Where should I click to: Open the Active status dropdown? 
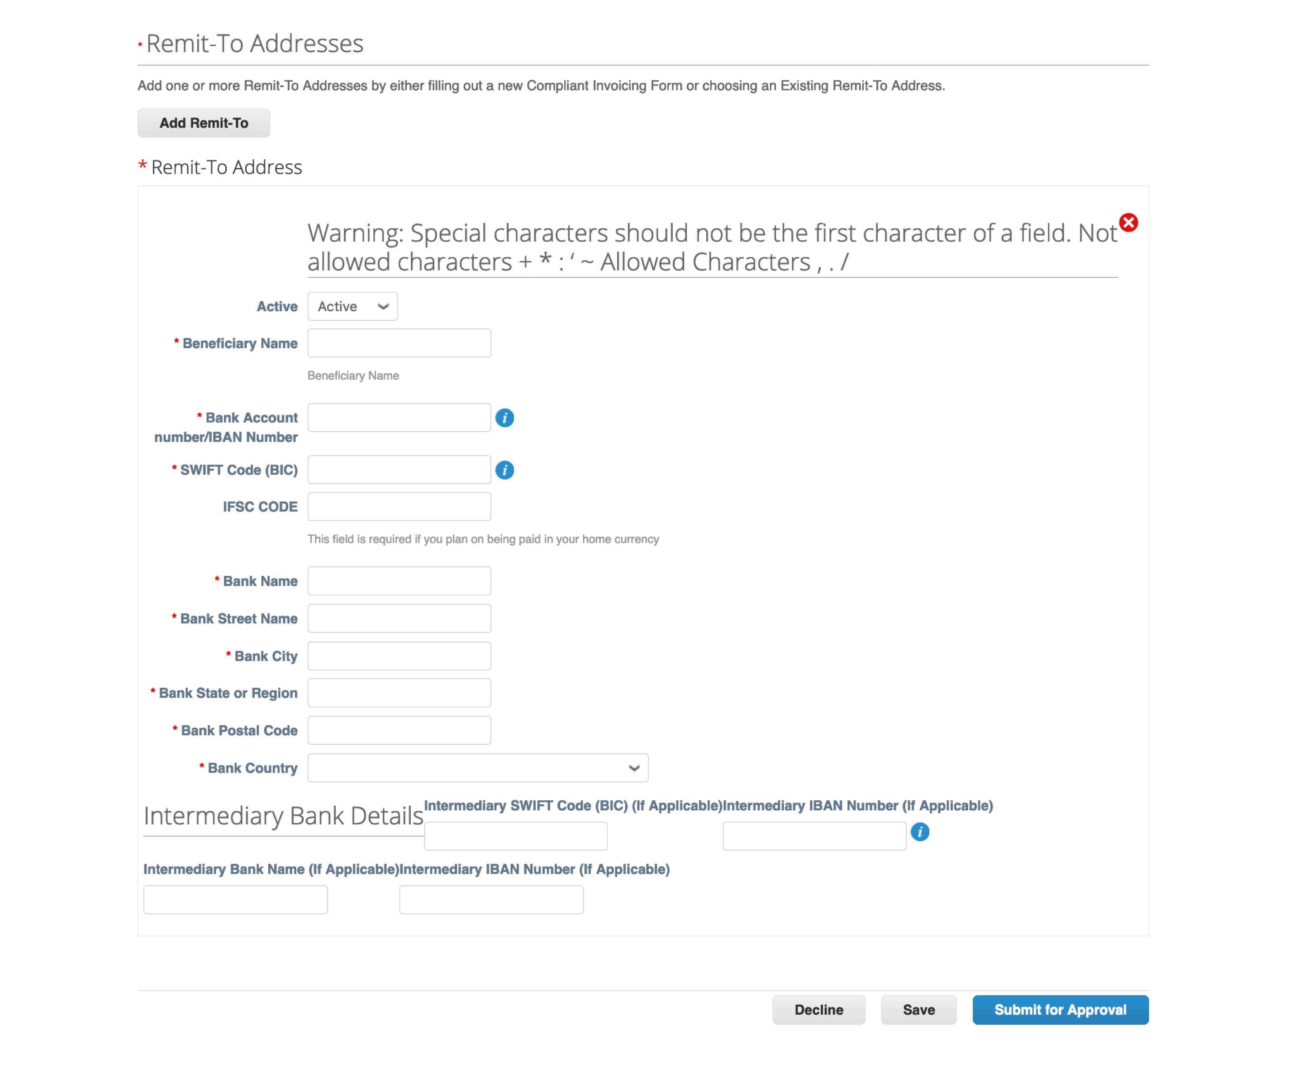[352, 306]
